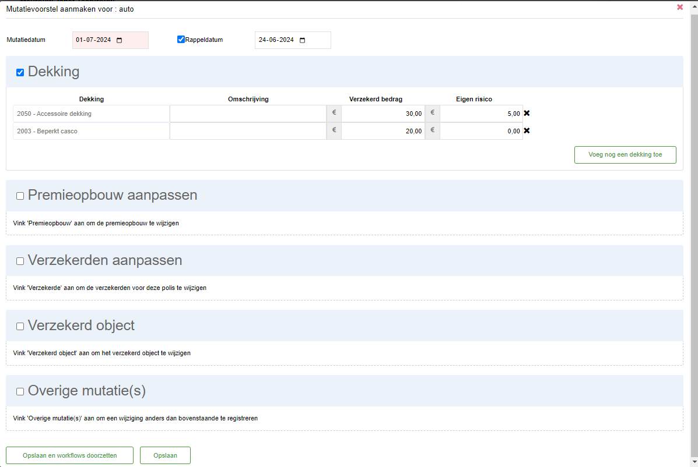Screen dimensions: 698x467
Task: Click the hint about 'Verzekerd object'
Action: [101, 353]
